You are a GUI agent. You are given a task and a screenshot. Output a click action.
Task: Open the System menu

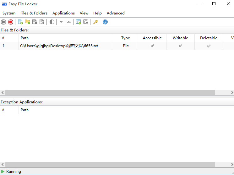click(x=9, y=13)
